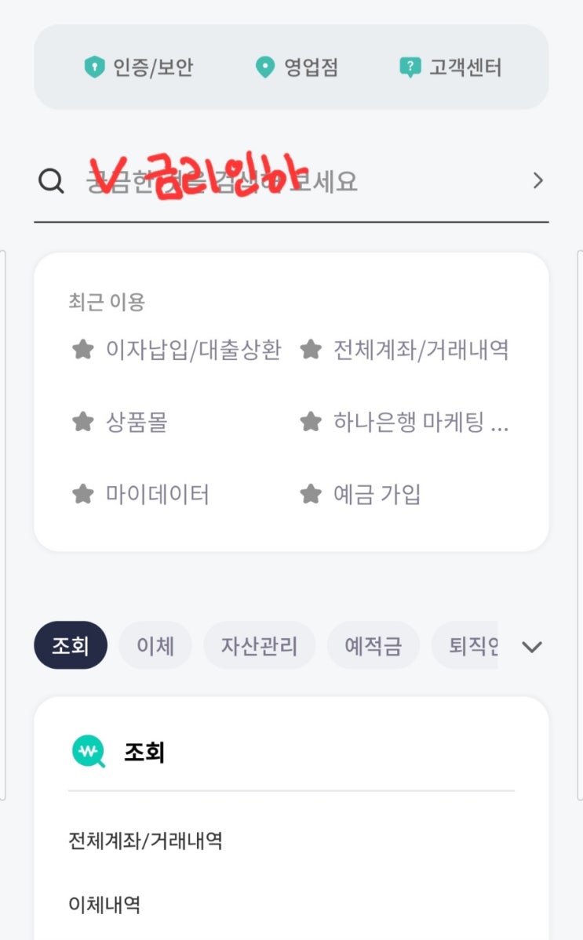583x940 pixels.
Task: Click star icon next to 하나은행 마케팅
Action: 311,423
